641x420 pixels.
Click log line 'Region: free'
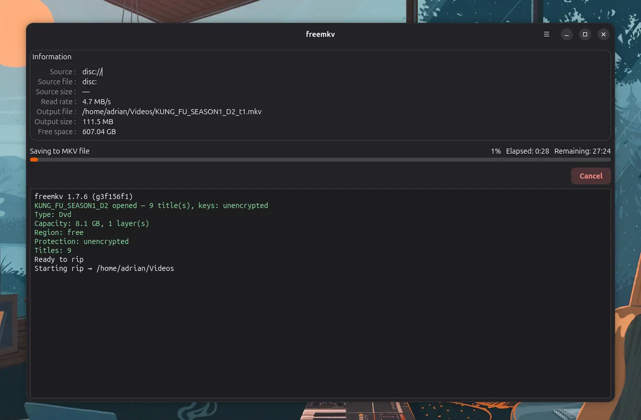[59, 232]
